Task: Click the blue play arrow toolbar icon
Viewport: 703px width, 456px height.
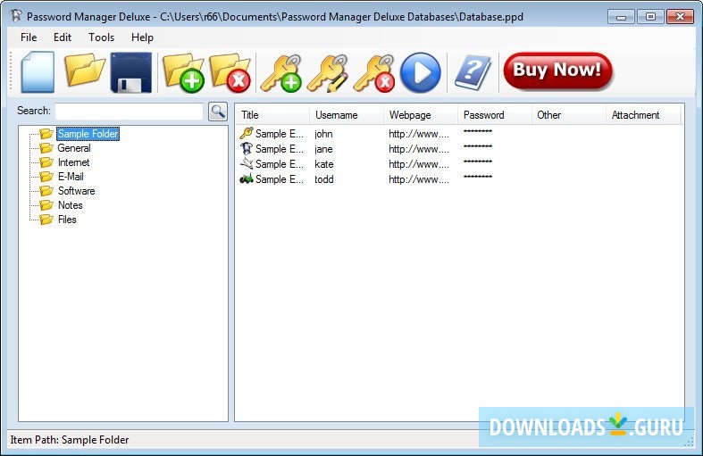Action: tap(421, 72)
